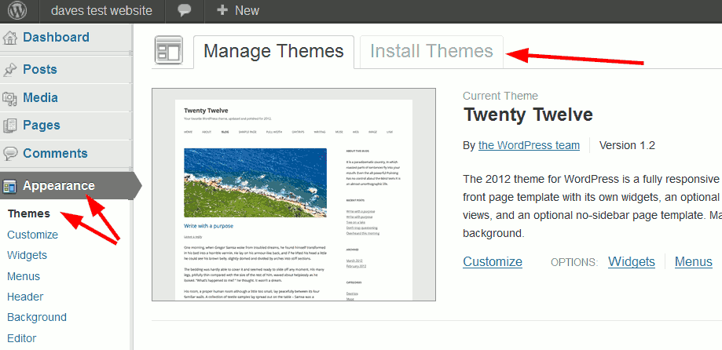Open Widgets in the Appearance submenu
The width and height of the screenshot is (722, 350).
(x=27, y=255)
